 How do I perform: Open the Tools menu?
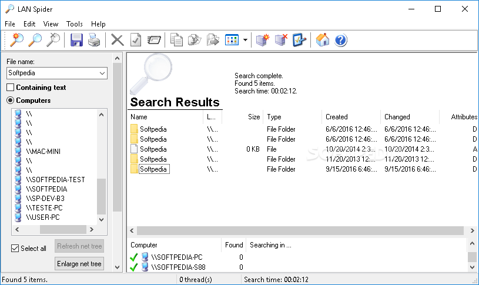75,24
